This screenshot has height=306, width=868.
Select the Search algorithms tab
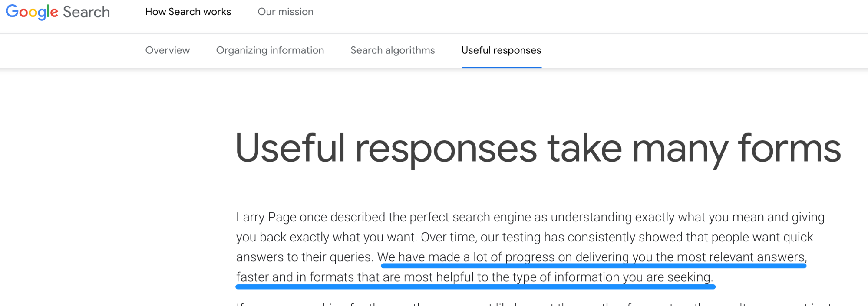(x=393, y=50)
